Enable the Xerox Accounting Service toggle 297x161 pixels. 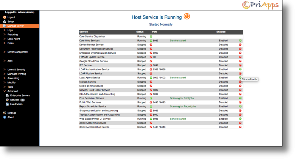click(x=240, y=123)
